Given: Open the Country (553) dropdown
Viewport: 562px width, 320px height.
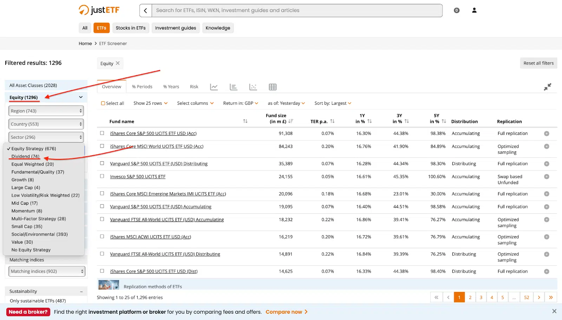Looking at the screenshot, I should pyautogui.click(x=46, y=124).
